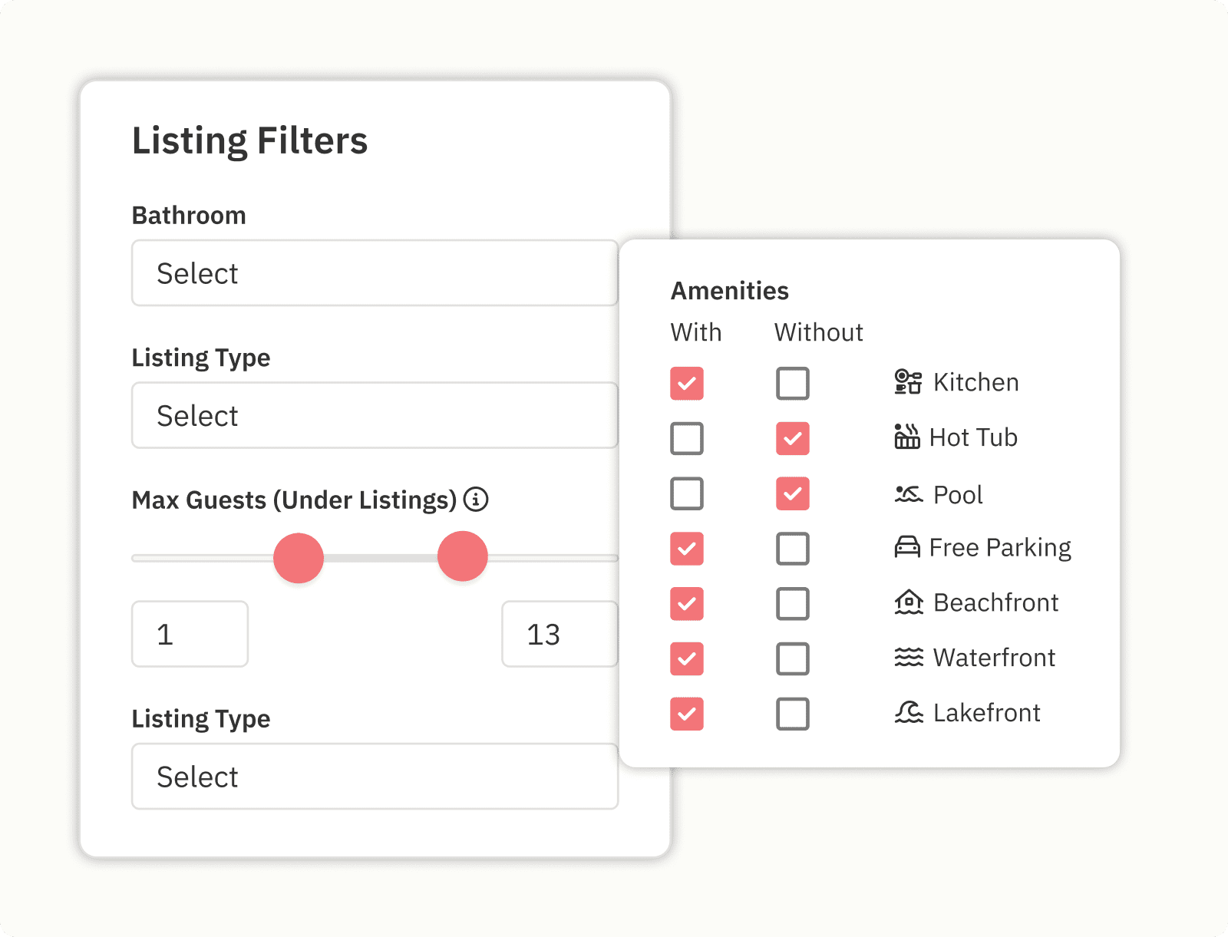Check the Without Free Parking checkbox
This screenshot has height=937, width=1228.
click(x=792, y=549)
